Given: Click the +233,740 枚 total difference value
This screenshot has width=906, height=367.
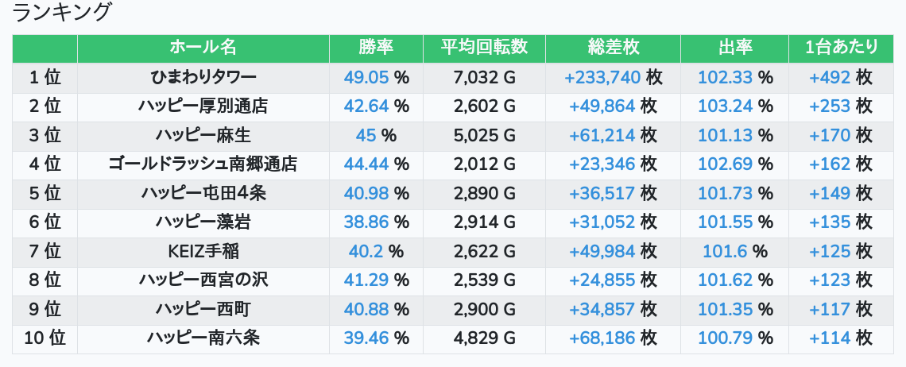Looking at the screenshot, I should (613, 78).
